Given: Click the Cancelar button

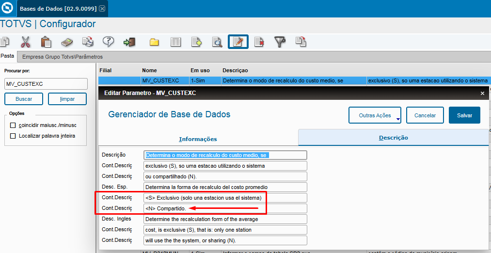Looking at the screenshot, I should pyautogui.click(x=425, y=115).
